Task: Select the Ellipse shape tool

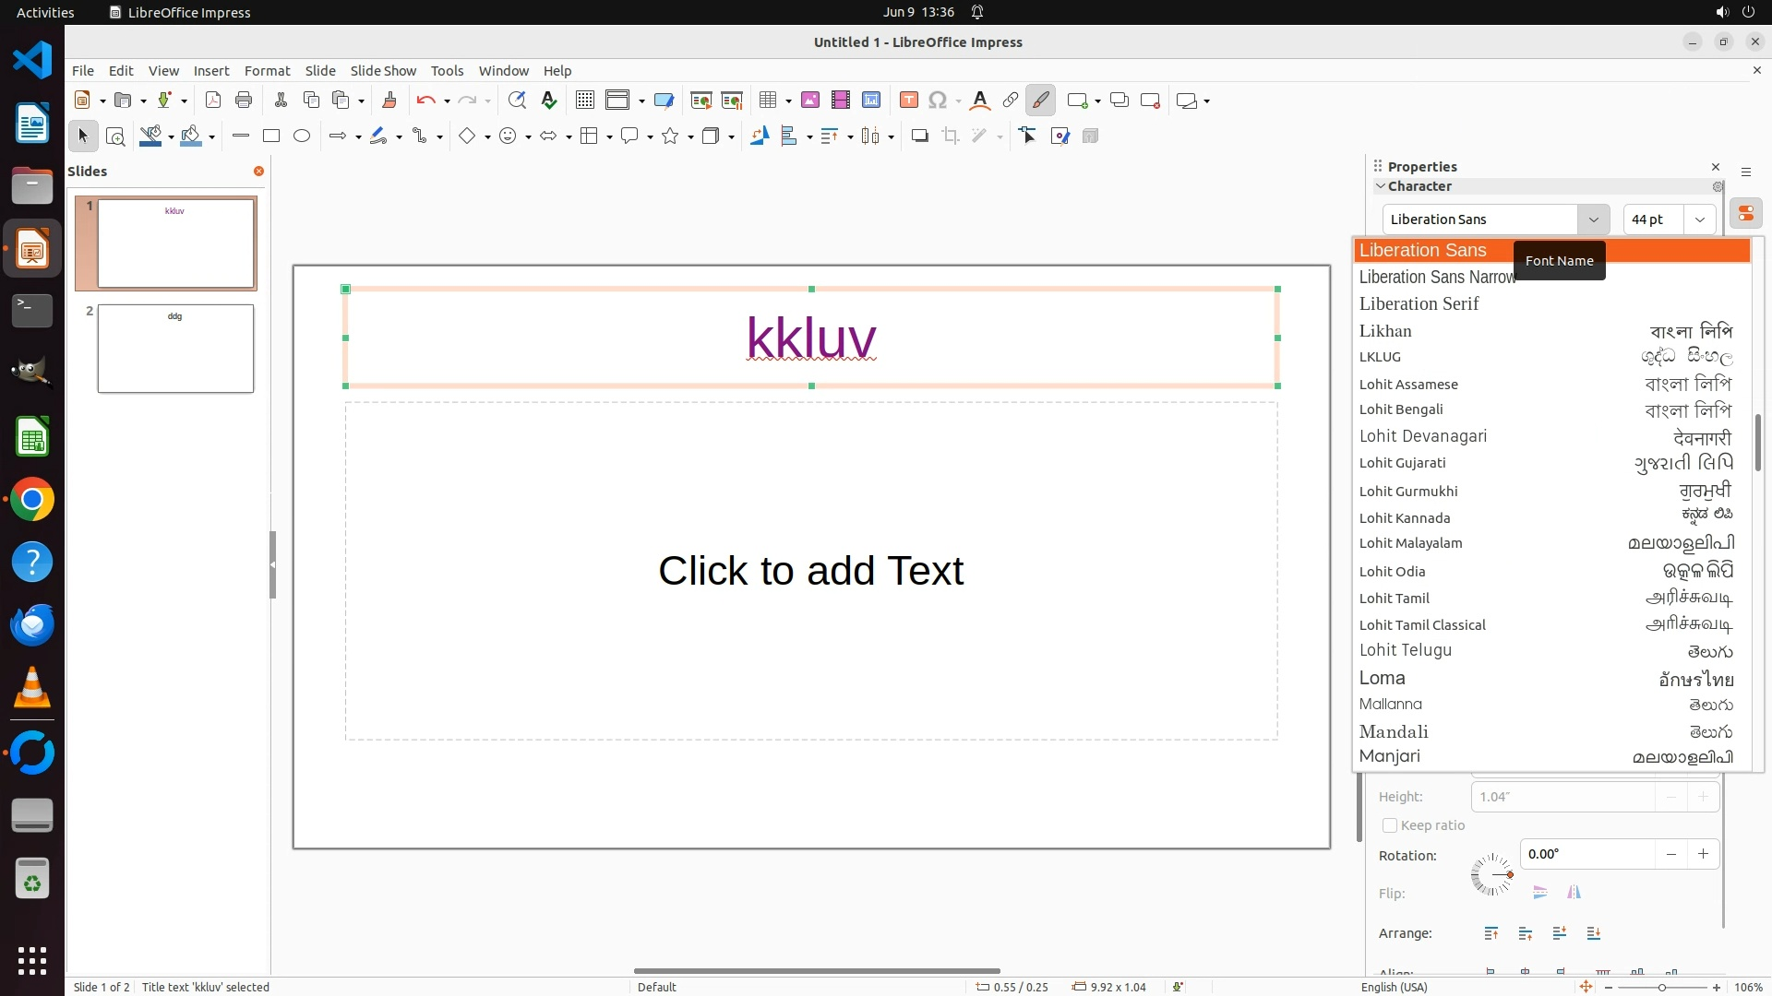Action: pyautogui.click(x=302, y=136)
